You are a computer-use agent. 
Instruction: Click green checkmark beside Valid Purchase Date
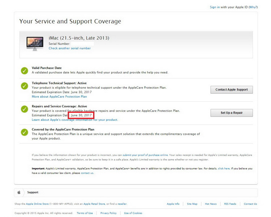pos(25,71)
